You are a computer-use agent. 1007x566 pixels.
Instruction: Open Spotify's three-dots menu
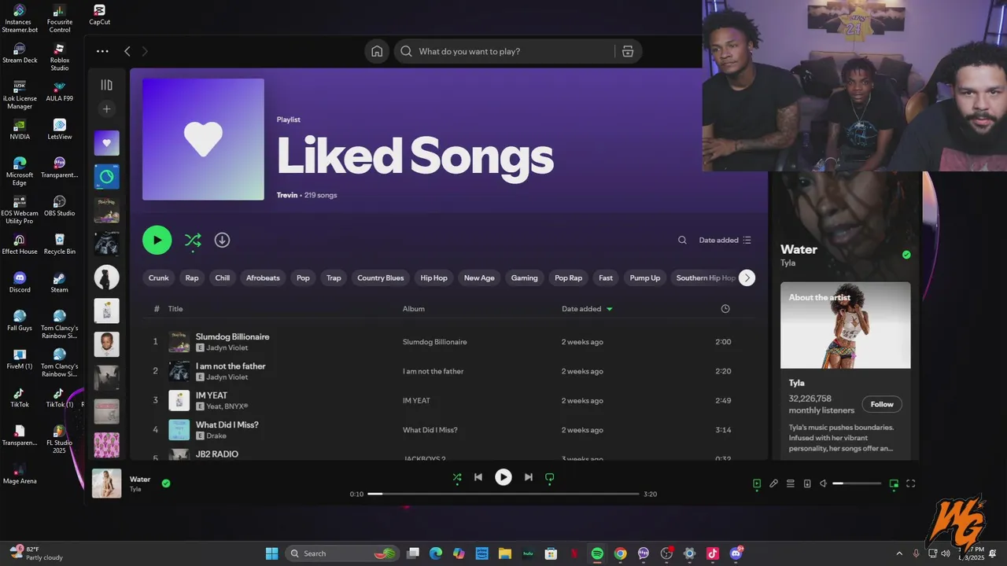point(102,51)
